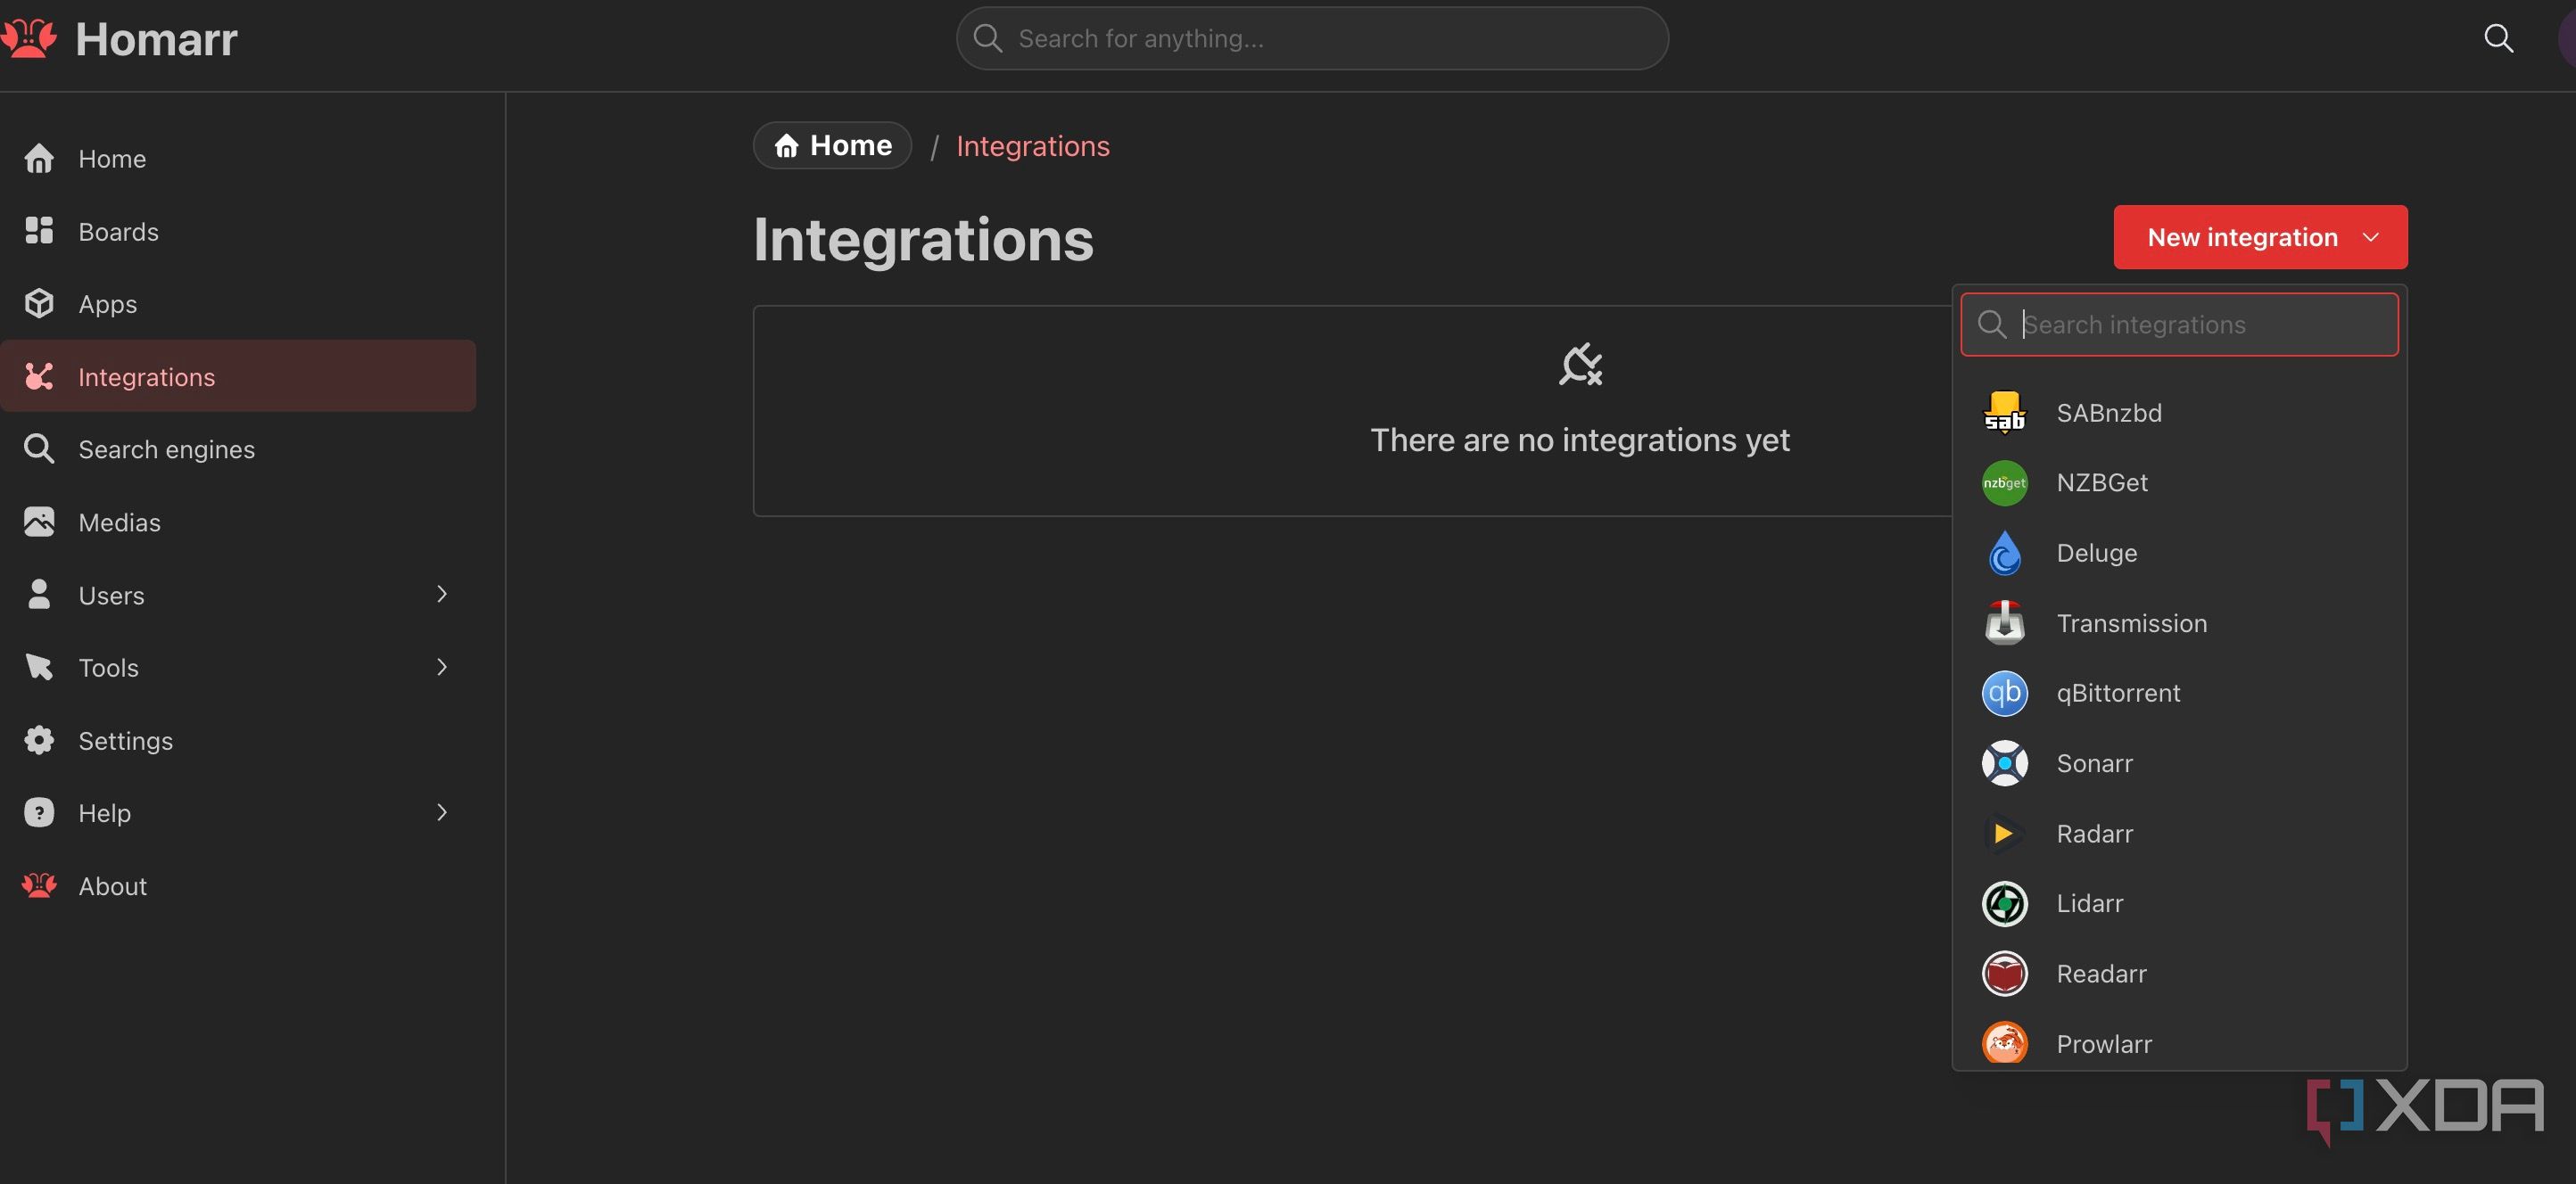Select NZBGet from integration list
Screen dimensions: 2576x1184
(2179, 482)
